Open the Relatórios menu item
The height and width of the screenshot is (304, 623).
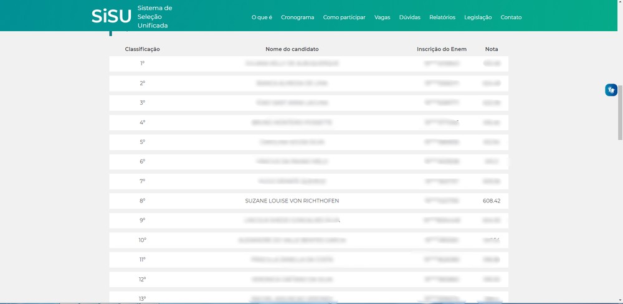pyautogui.click(x=442, y=17)
